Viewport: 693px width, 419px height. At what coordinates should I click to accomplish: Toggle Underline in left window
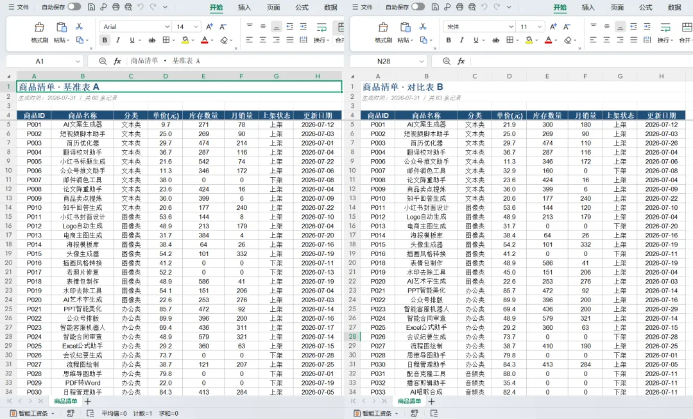132,40
